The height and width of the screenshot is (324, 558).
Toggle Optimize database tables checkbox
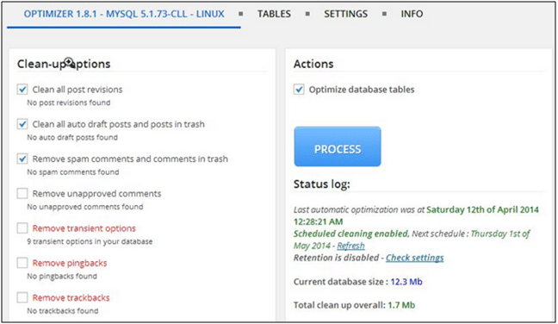[299, 90]
